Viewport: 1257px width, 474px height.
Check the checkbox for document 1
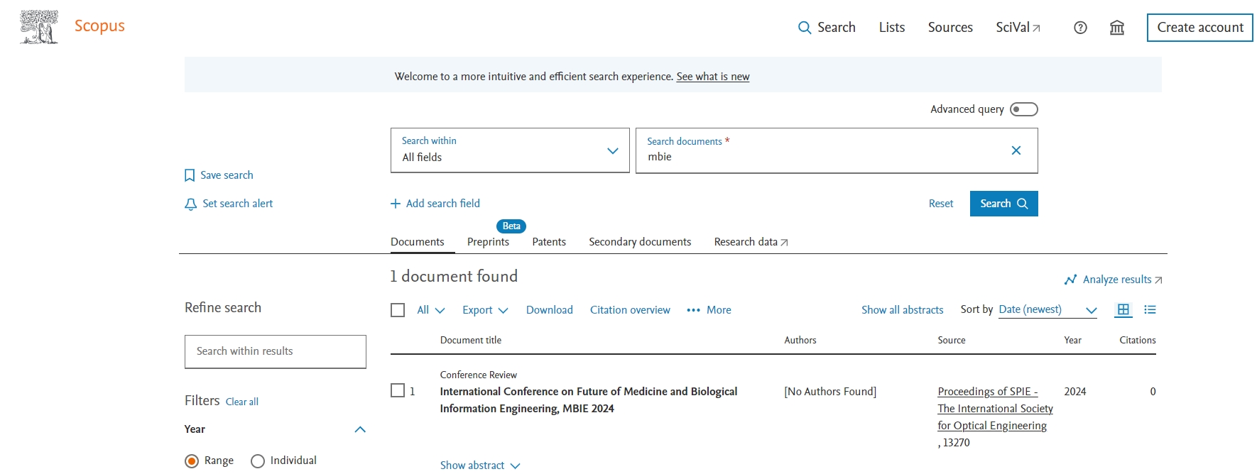coord(398,391)
